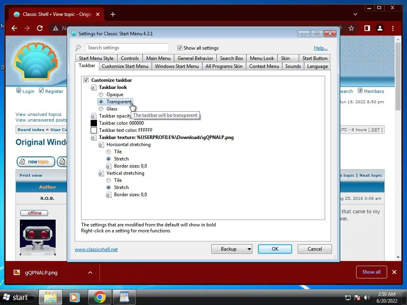Open Chrome profile avatar
This screenshot has width=407, height=305.
[380, 28]
